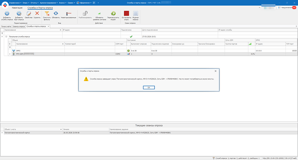Click the services filter row Наименование field
298x160 pixels.
coord(33,33)
